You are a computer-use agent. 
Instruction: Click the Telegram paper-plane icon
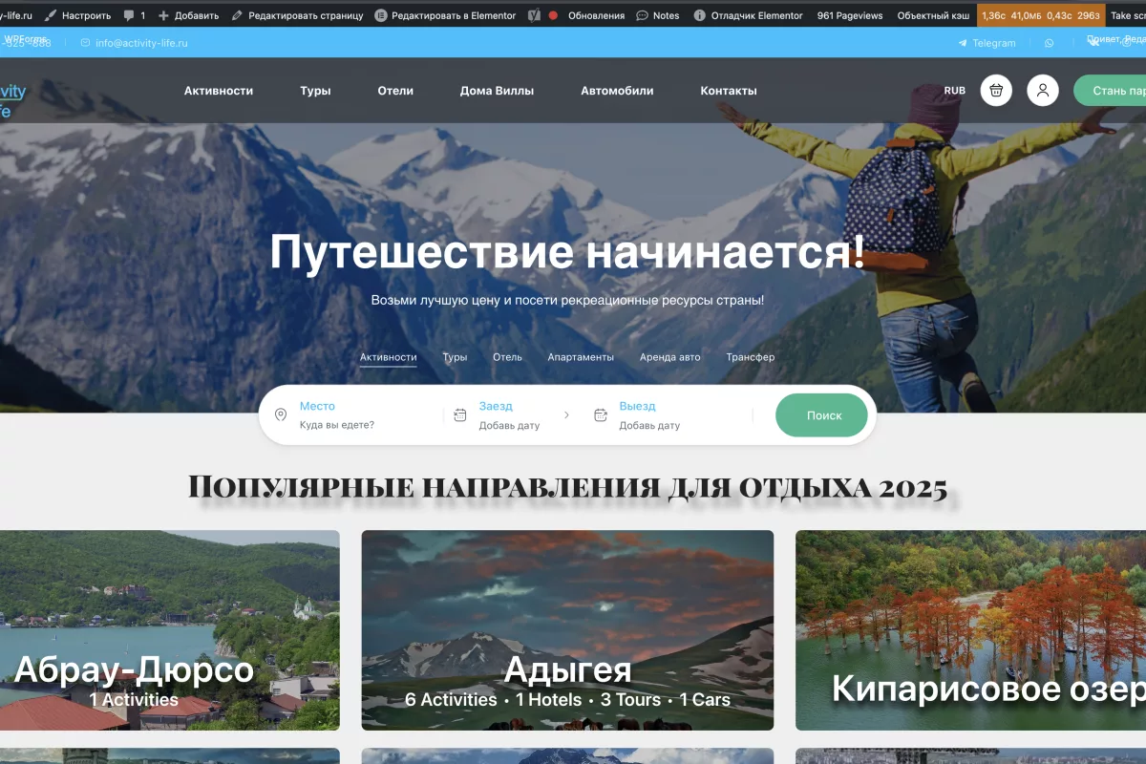click(963, 43)
